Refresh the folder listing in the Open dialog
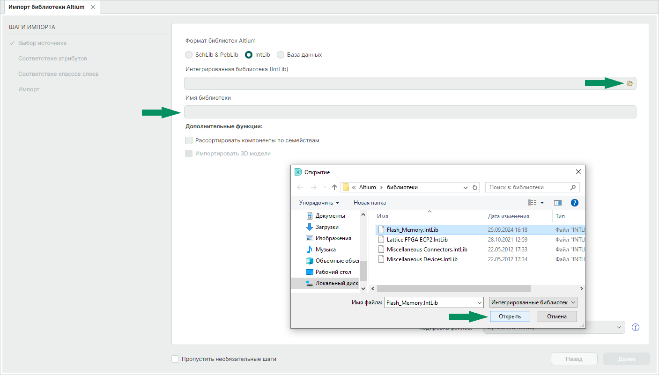This screenshot has height=375, width=659. [475, 187]
